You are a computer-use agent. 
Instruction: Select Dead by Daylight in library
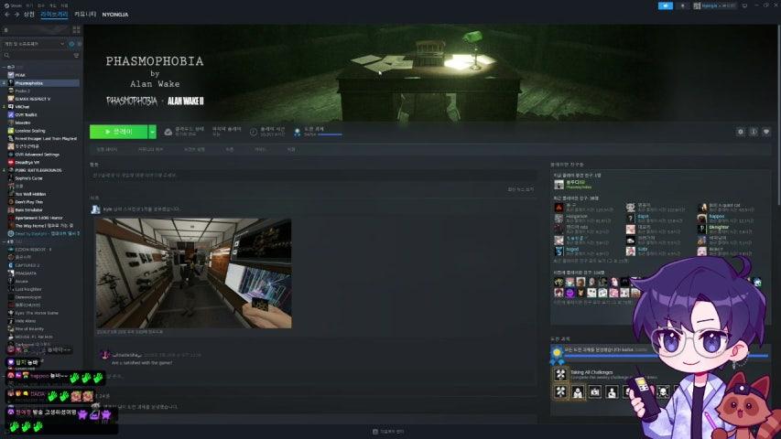[42, 233]
